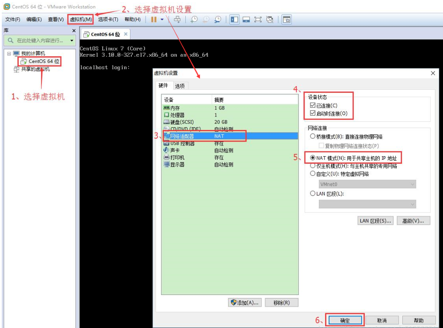Click the 确定 button to confirm
Screen dimensions: 443x328
[x=345, y=320]
